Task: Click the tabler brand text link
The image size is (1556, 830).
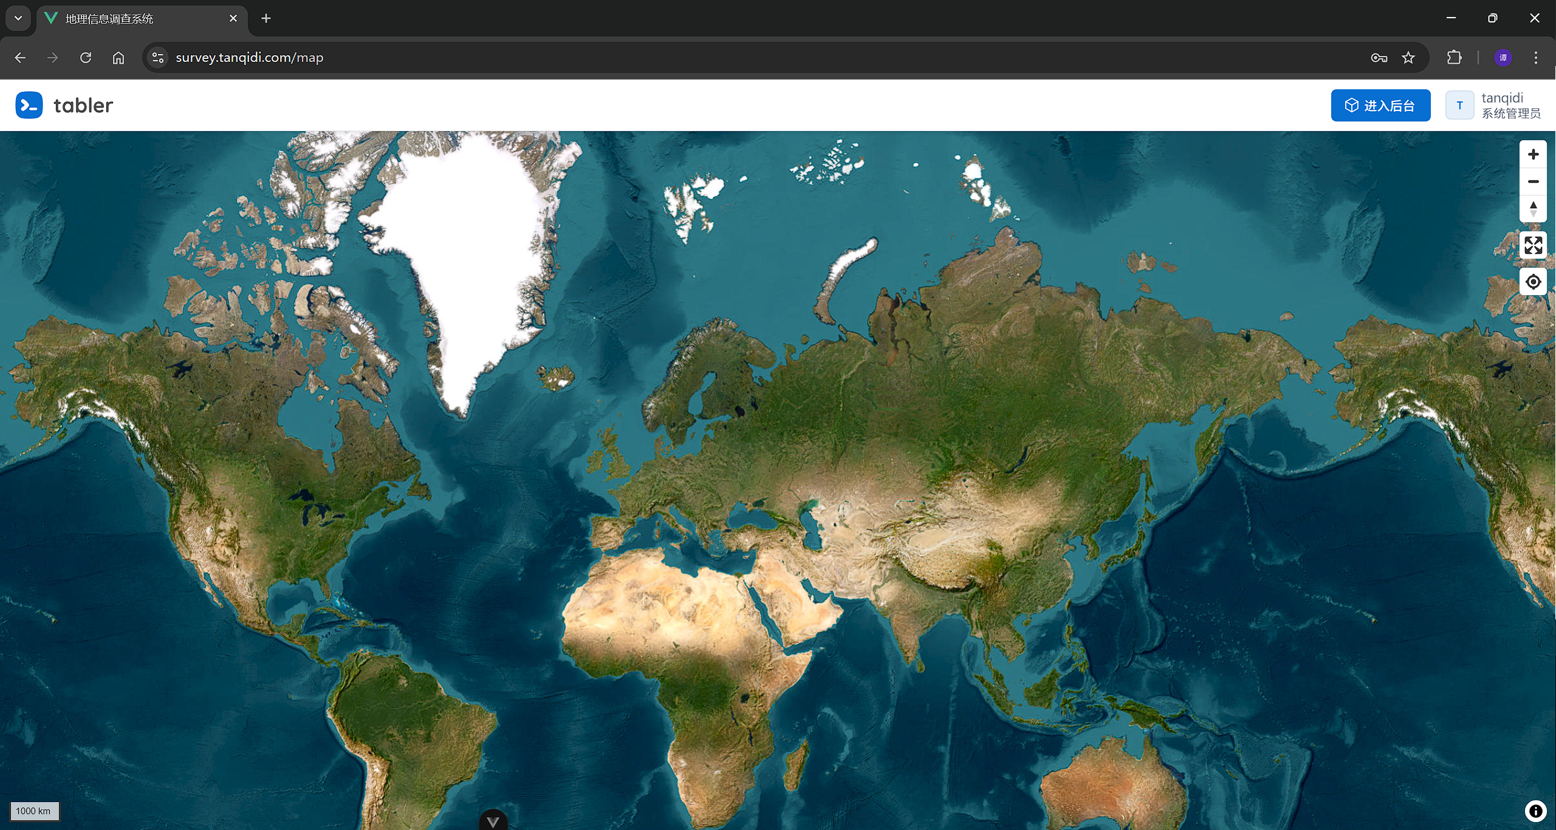Action: point(83,106)
